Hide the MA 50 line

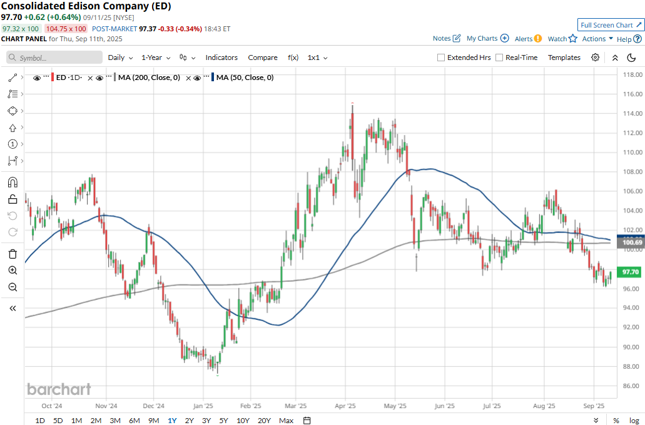click(x=197, y=77)
